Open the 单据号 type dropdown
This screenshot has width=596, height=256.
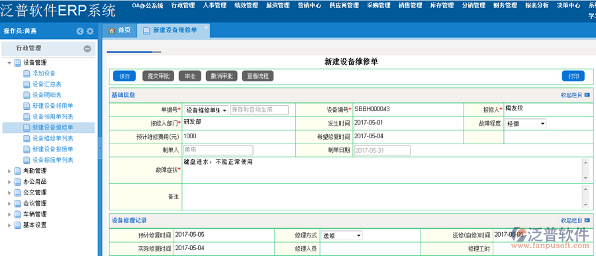click(x=207, y=110)
